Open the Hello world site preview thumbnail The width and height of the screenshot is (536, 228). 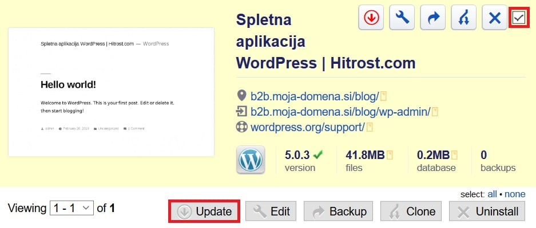(112, 92)
